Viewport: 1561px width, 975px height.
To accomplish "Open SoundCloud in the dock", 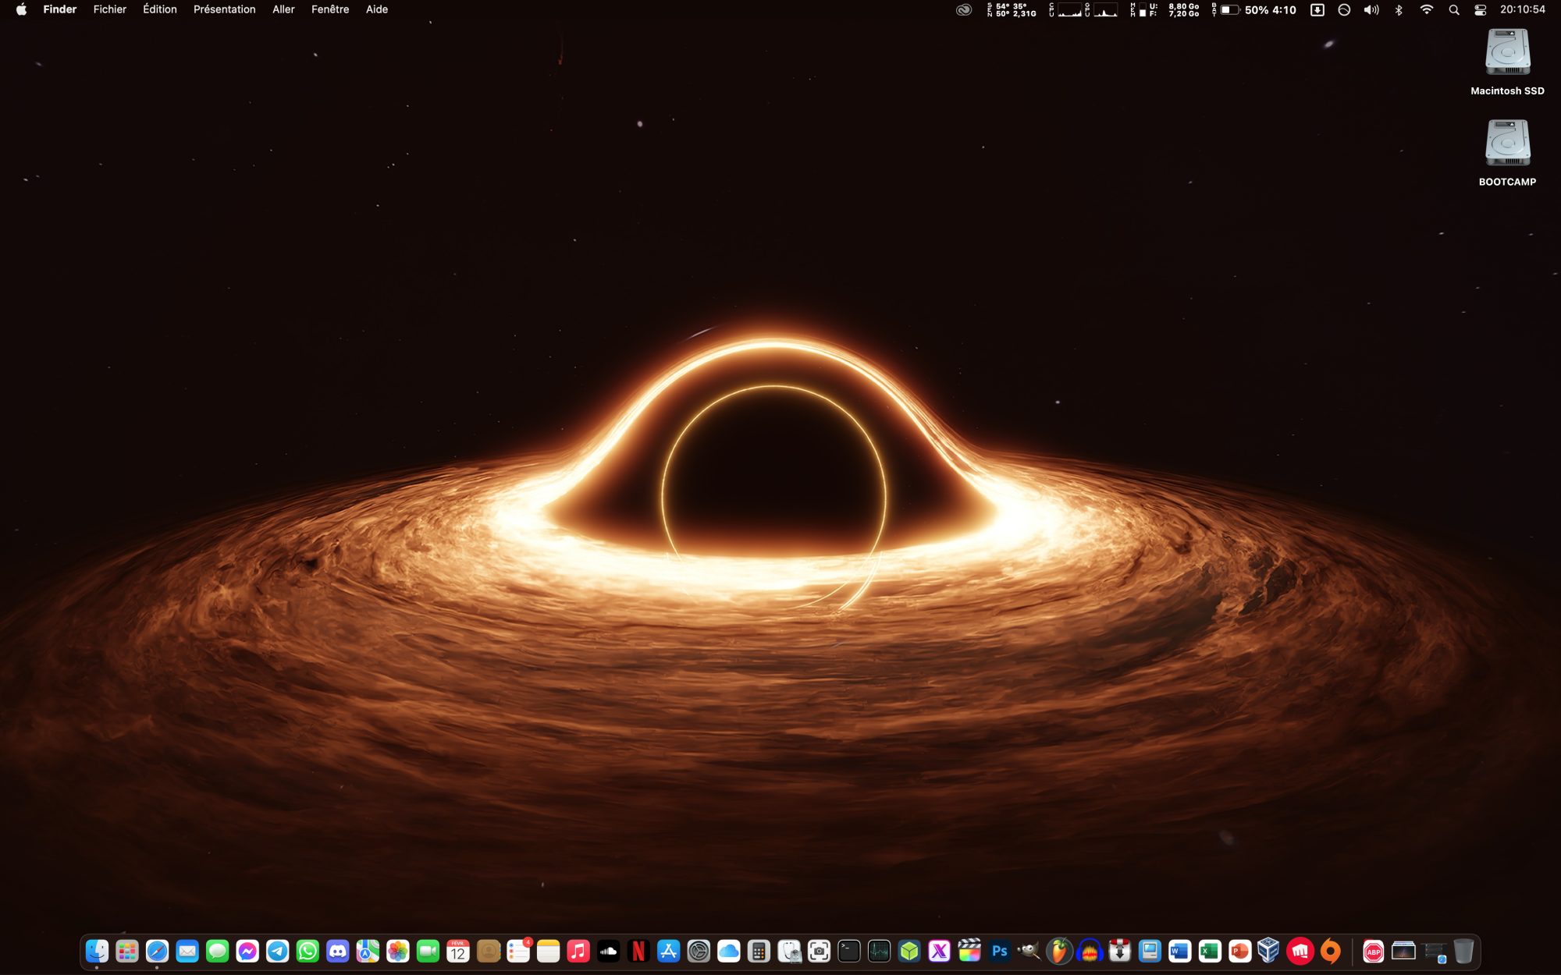I will point(608,951).
